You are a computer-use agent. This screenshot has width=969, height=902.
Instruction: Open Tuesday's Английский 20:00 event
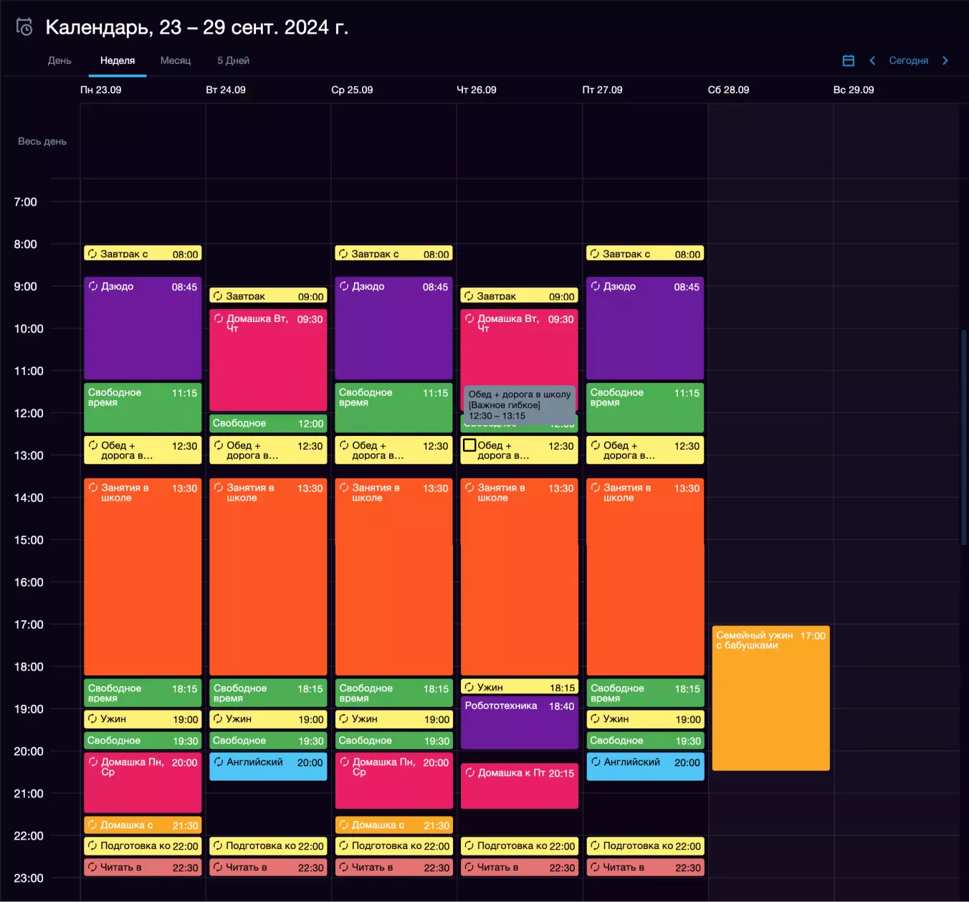tap(268, 767)
